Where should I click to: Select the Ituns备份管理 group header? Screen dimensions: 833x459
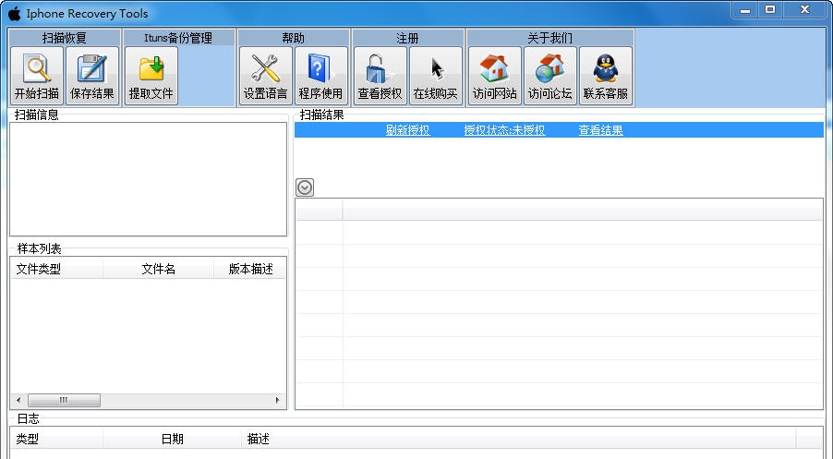point(178,38)
